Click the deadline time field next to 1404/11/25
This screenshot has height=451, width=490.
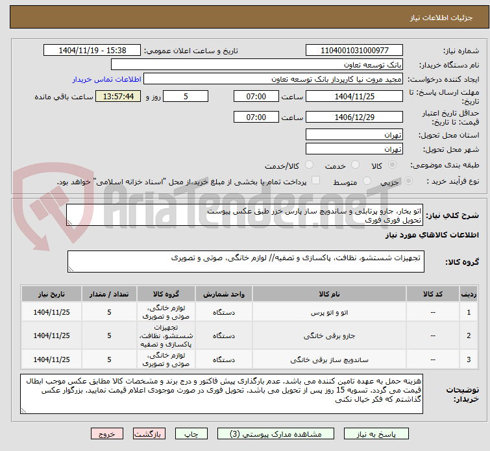256,96
